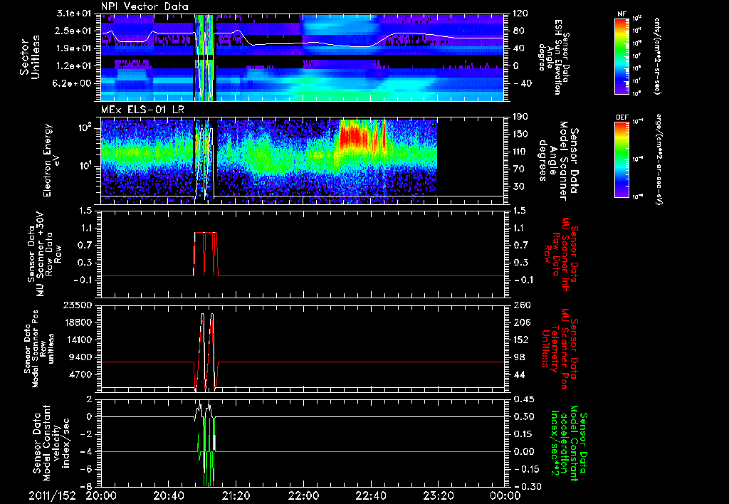Viewport: 729px width, 504px height.
Task: Click the 'MU Scanner +30V' axis label
Action: point(40,254)
